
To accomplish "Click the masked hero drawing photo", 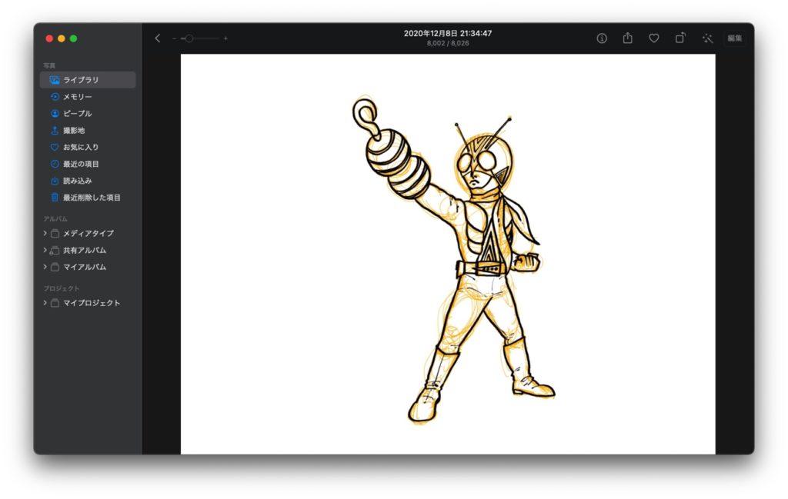I will pyautogui.click(x=448, y=254).
